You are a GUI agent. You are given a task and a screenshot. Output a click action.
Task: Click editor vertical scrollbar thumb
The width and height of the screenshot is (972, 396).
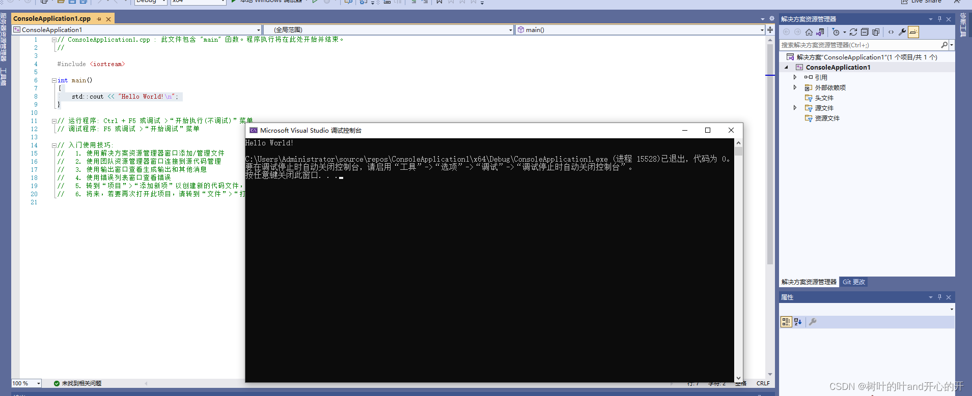[x=770, y=155]
